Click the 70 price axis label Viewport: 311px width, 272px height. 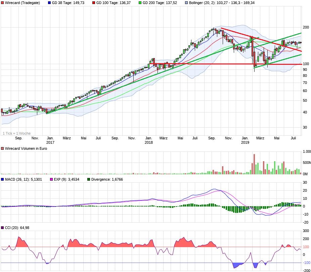305,83
